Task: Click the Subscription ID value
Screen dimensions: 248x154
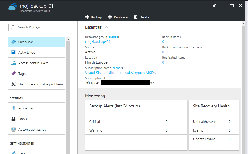Action: (x=120, y=83)
